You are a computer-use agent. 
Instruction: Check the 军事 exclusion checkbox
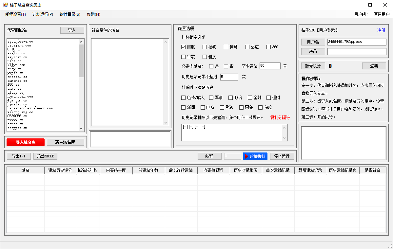tap(211, 98)
